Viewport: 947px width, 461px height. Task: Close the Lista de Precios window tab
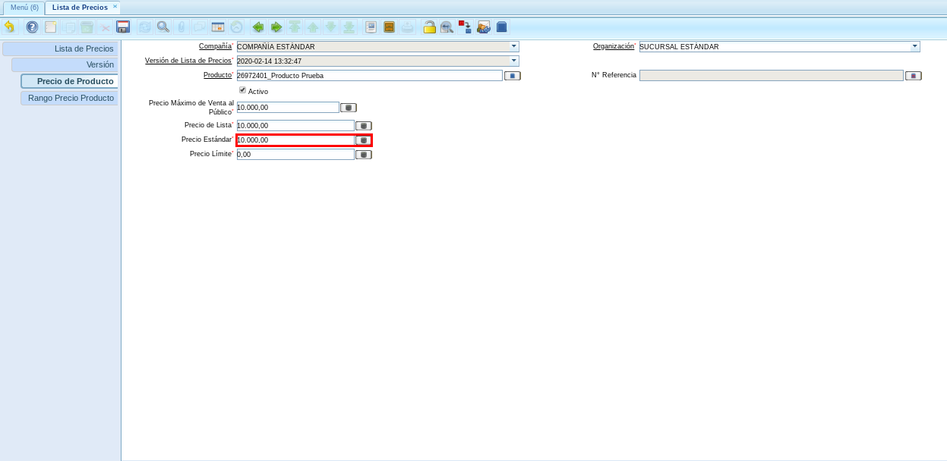click(115, 6)
